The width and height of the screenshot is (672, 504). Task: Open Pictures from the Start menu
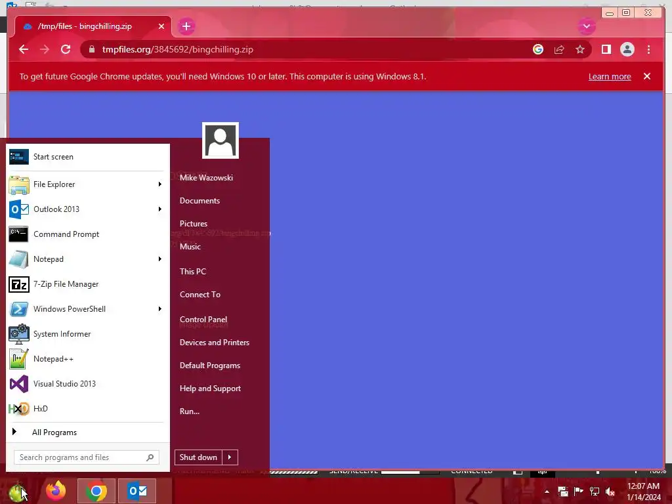[194, 224]
